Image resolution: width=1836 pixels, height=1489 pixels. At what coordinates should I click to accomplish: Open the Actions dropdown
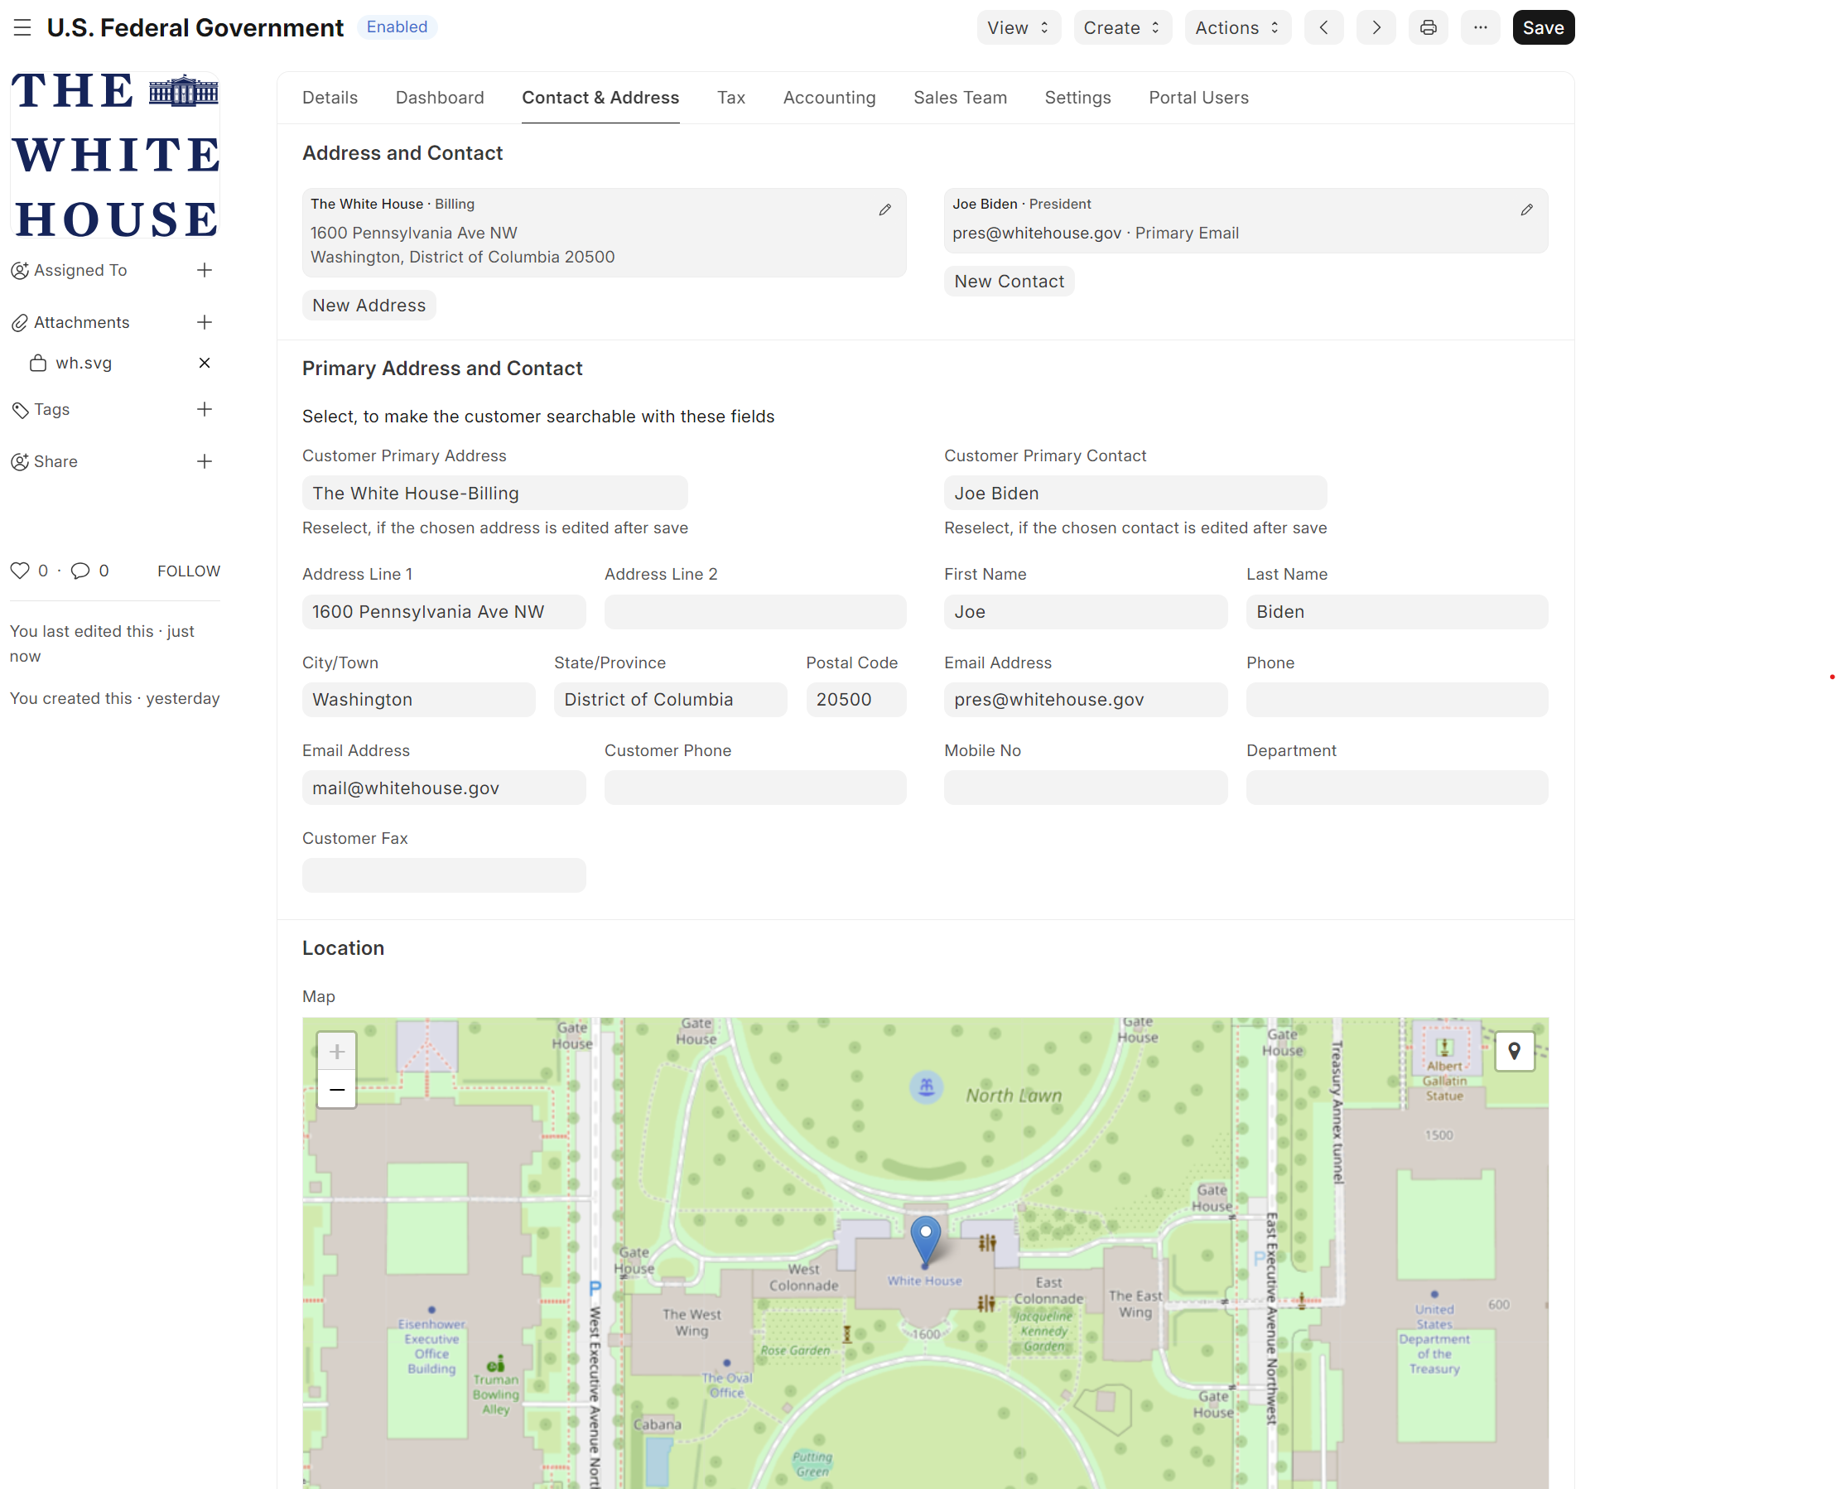coord(1237,27)
